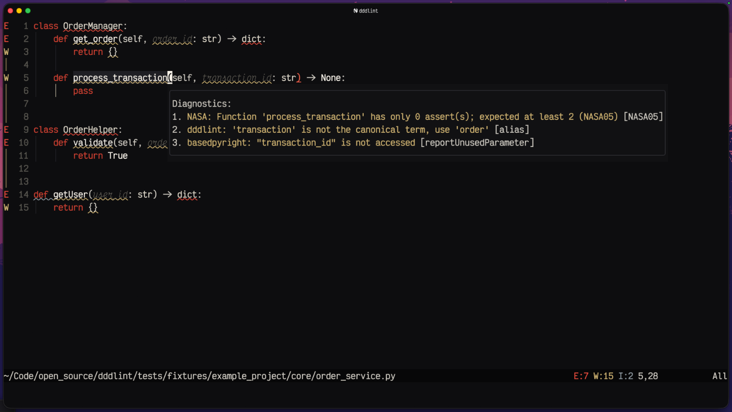Viewport: 732px width, 412px height.
Task: Click the Neovim icon in title bar
Action: 355,11
